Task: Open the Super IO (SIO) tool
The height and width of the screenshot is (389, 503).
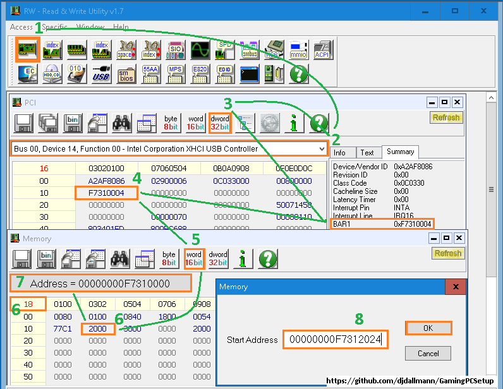Action: (175, 49)
